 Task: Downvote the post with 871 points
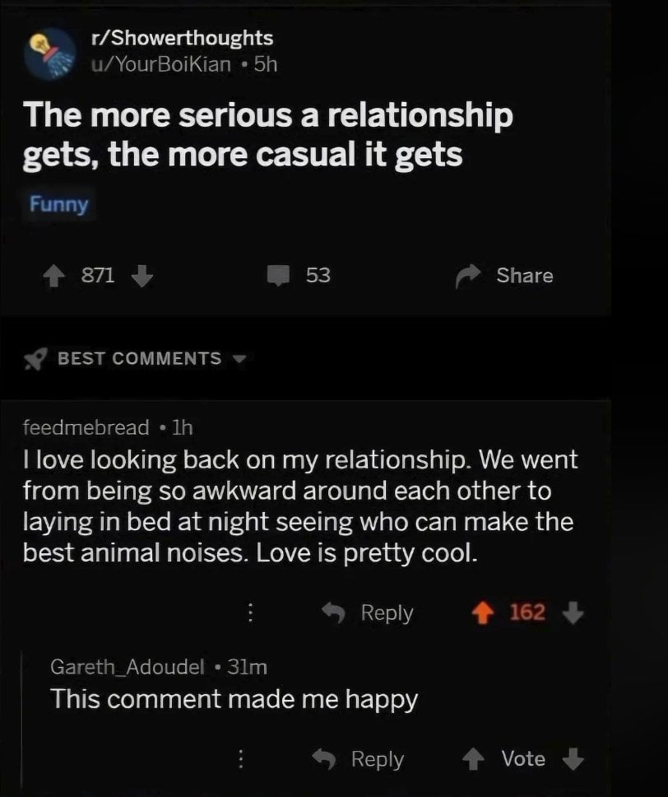click(142, 275)
